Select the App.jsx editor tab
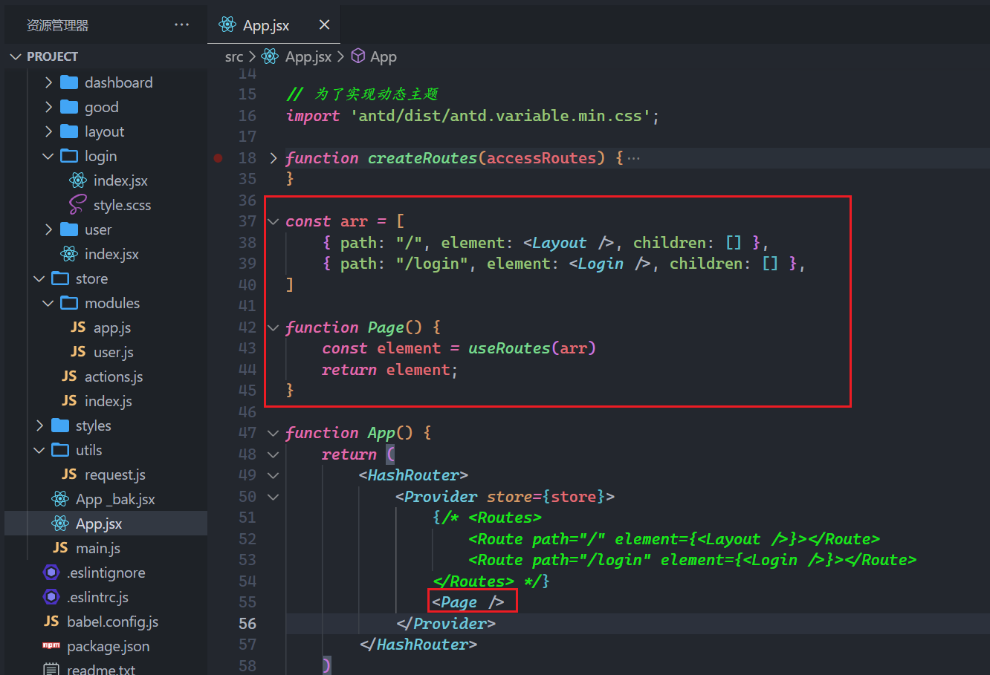This screenshot has height=675, width=990. click(x=274, y=25)
